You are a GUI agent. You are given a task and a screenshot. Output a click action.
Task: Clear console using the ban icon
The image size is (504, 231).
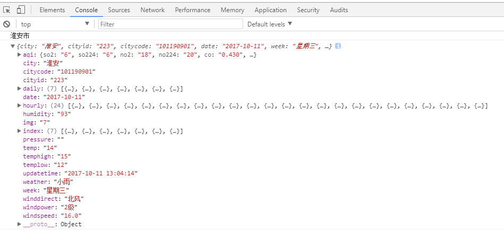point(7,24)
